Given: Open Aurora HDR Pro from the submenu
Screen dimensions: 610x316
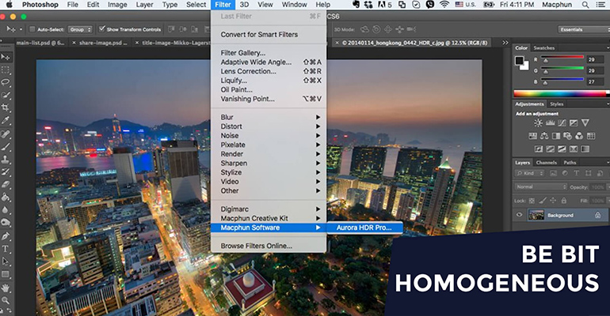Looking at the screenshot, I should click(x=364, y=228).
